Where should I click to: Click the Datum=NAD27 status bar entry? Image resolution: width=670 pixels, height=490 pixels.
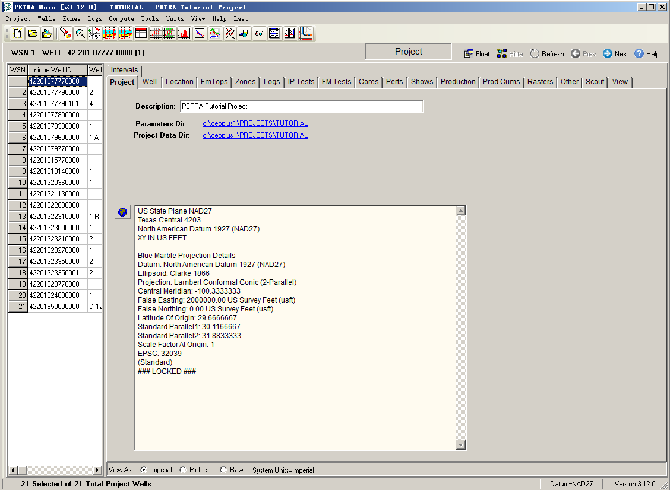tap(571, 484)
